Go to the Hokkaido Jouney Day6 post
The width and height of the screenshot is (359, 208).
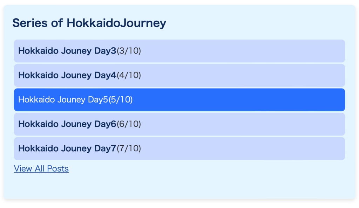point(67,124)
